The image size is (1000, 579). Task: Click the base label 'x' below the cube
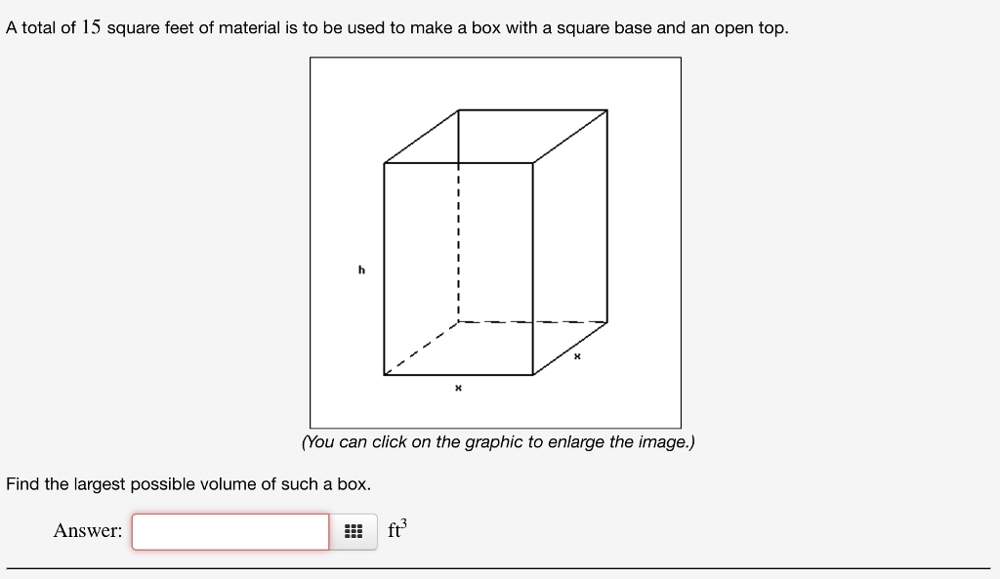[457, 388]
